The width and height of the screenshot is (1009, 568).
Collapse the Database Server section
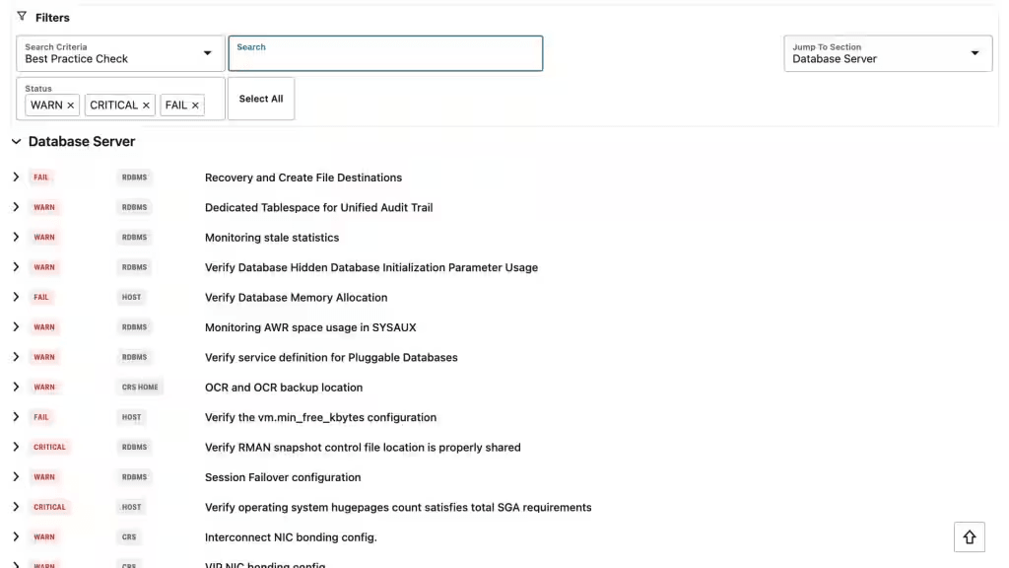(16, 142)
